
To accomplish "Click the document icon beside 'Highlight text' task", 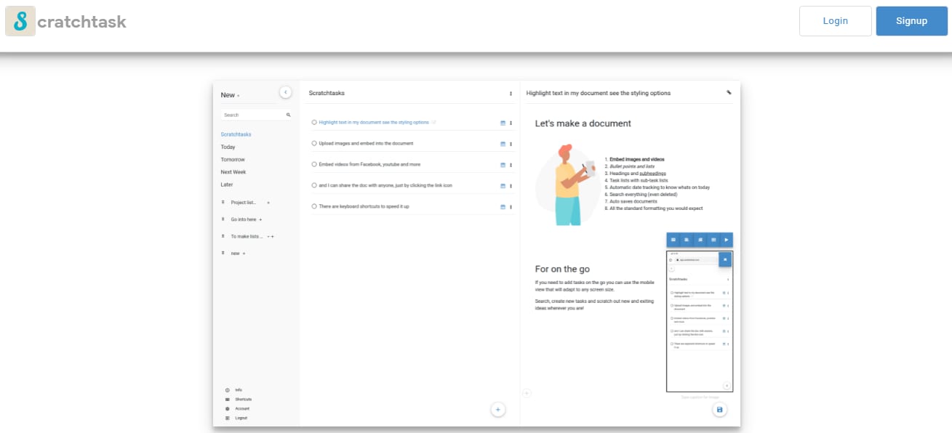I will pyautogui.click(x=434, y=122).
